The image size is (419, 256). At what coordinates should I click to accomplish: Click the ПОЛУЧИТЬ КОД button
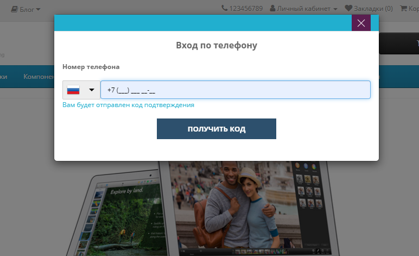click(217, 129)
